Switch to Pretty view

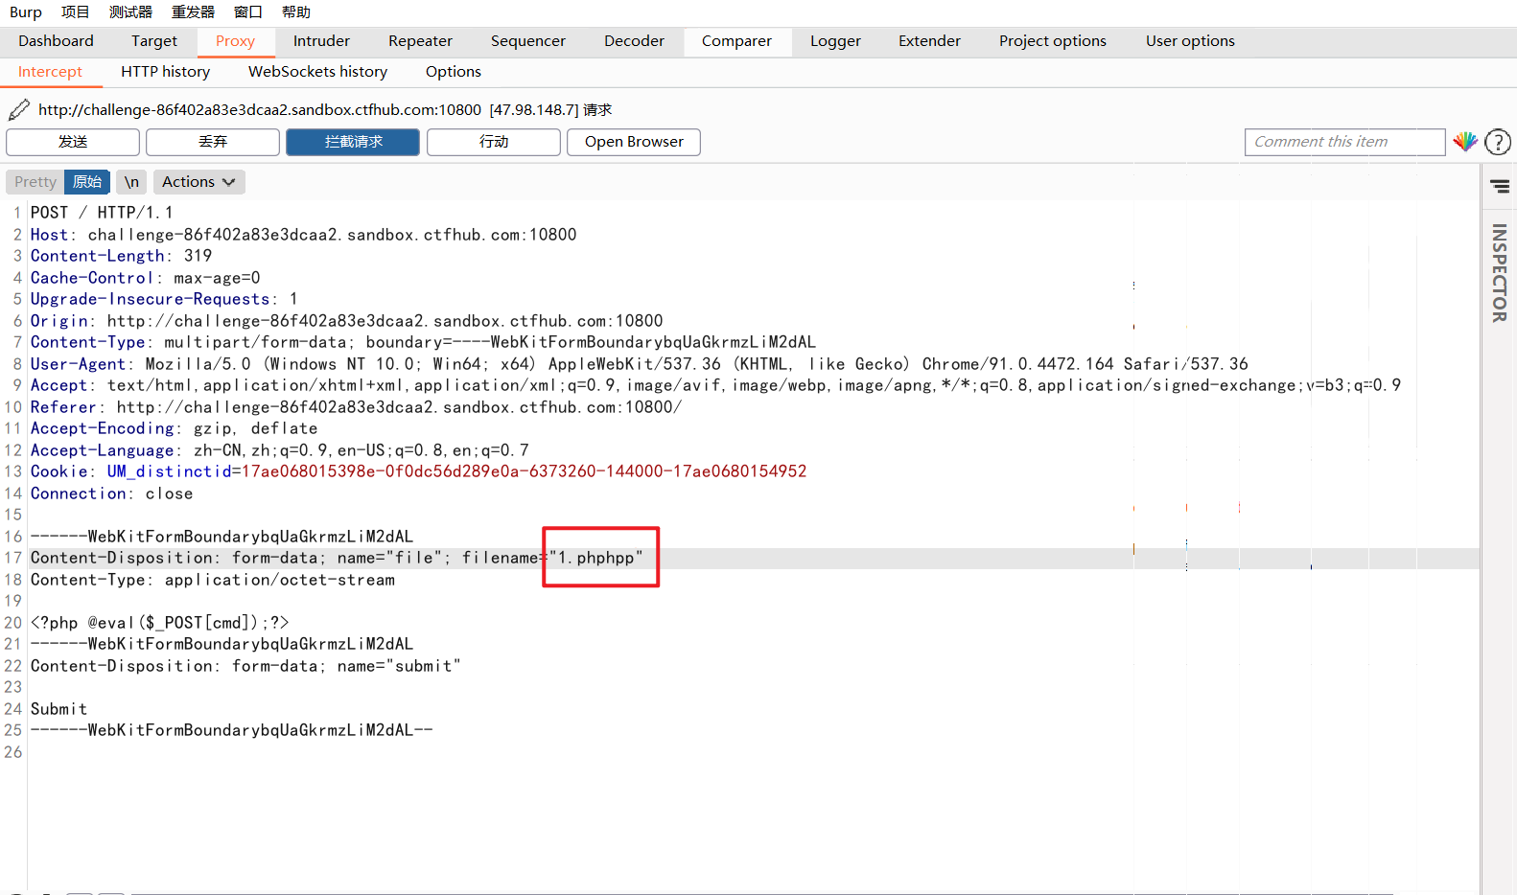[35, 182]
